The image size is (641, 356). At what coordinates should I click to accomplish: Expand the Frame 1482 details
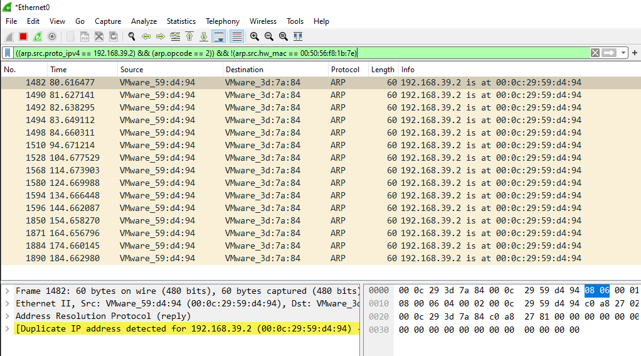(7, 291)
